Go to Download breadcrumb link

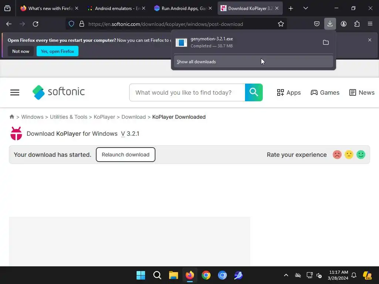[134, 117]
